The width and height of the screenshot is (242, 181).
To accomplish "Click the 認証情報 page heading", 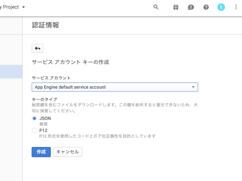I will coord(45,25).
